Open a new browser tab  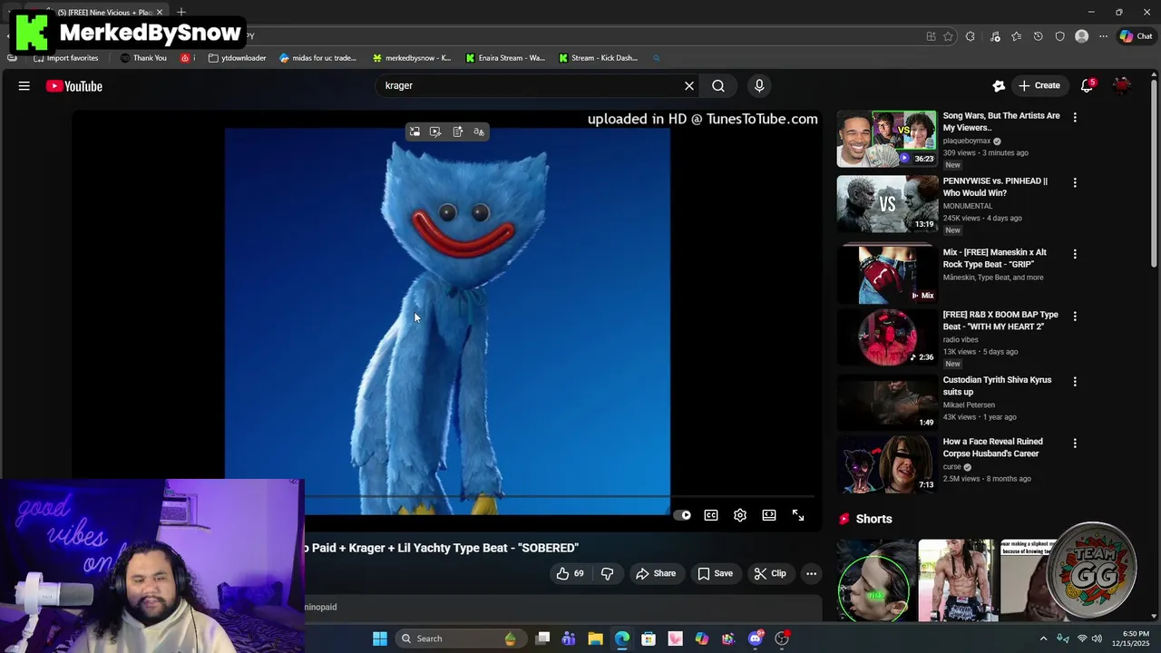(x=181, y=12)
